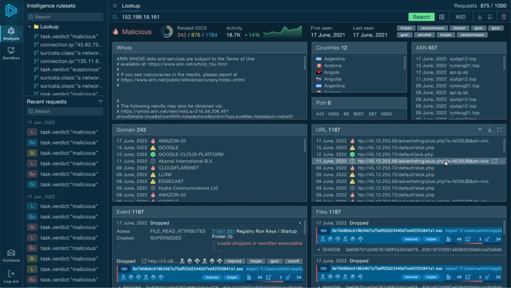This screenshot has height=288, width=511.
Task: Open the Sandbox section in the sidebar
Action: tap(11, 53)
